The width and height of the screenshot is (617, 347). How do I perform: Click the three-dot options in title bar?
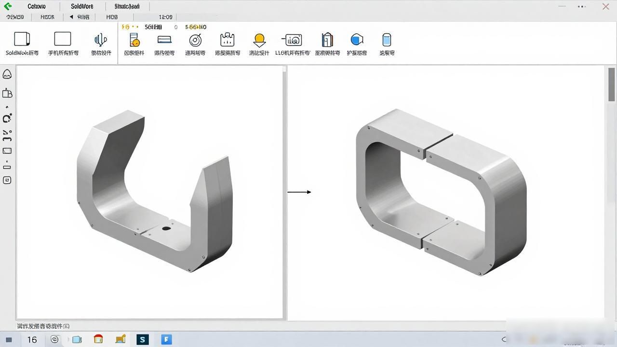coord(582,7)
